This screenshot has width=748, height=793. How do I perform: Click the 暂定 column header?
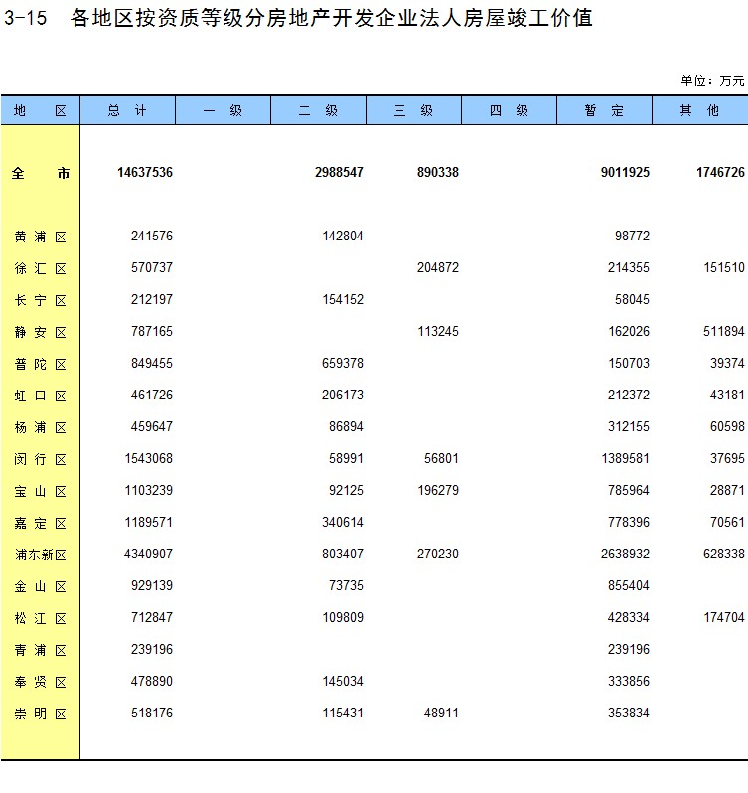pos(604,111)
